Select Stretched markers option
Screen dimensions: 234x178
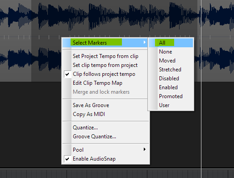coord(171,70)
